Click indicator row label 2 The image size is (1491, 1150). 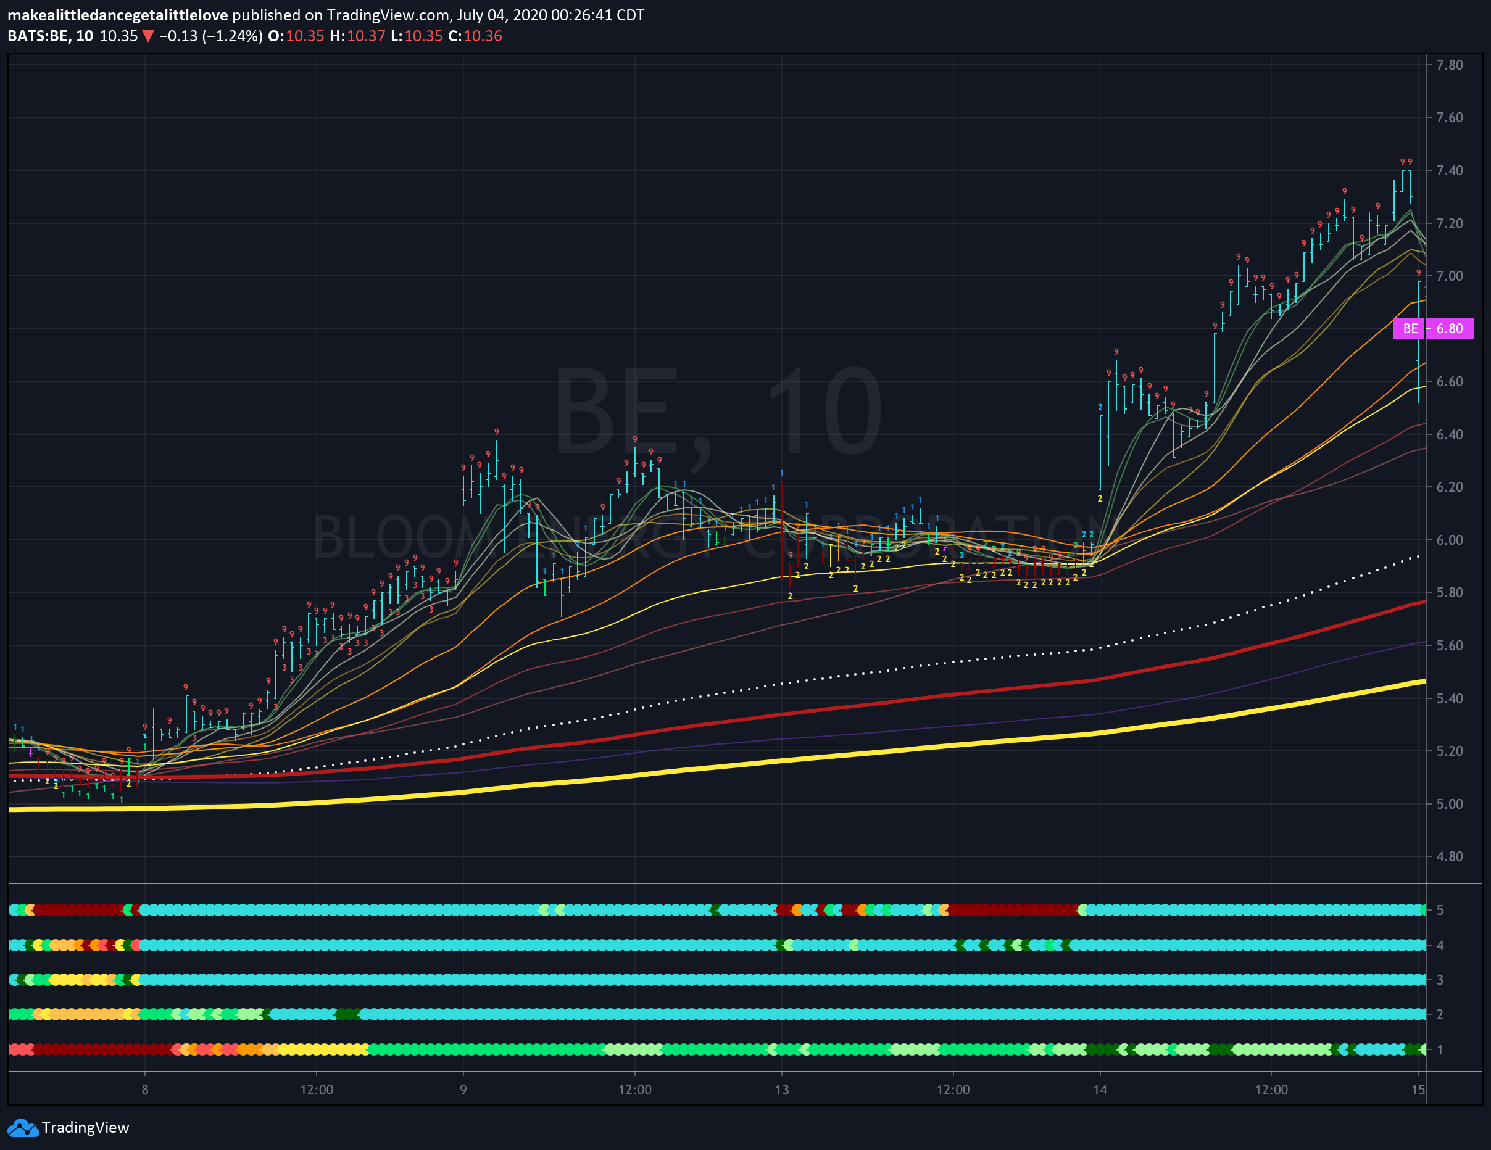1440,1014
